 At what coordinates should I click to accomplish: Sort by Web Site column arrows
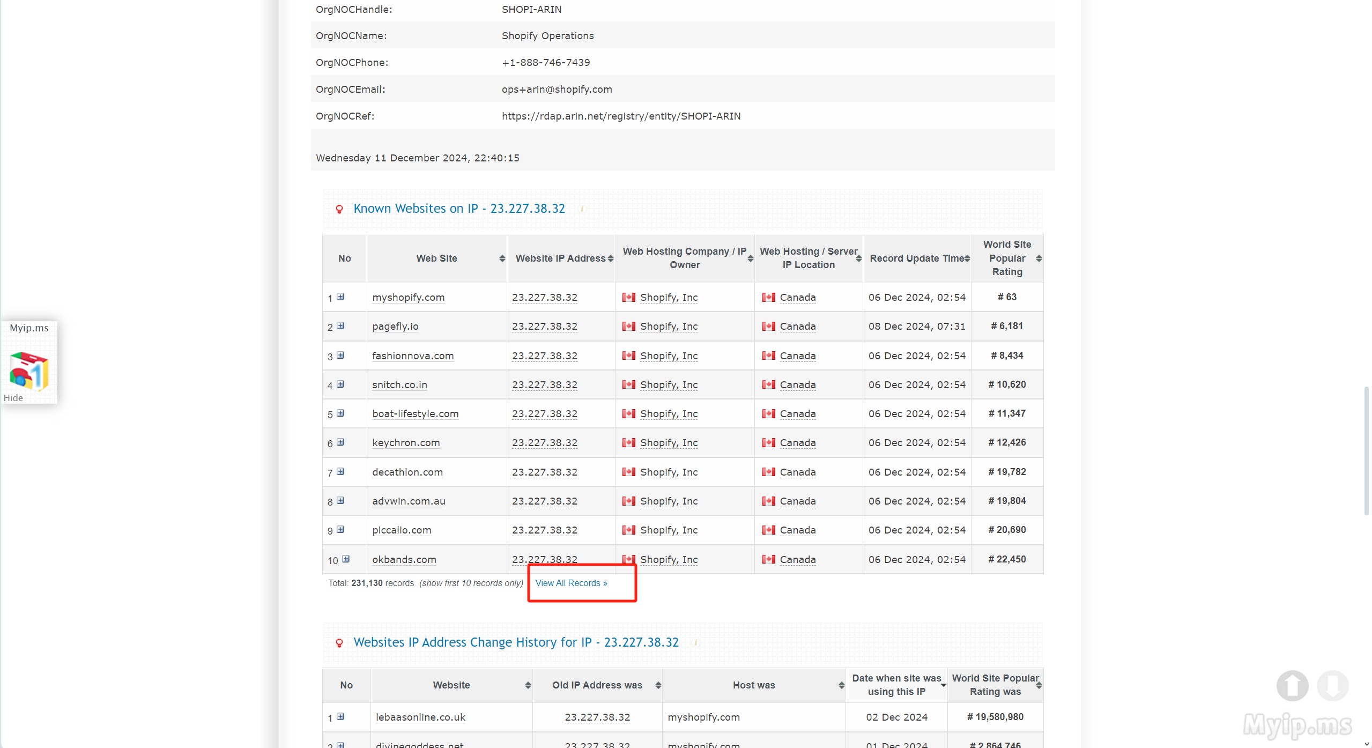coord(502,258)
